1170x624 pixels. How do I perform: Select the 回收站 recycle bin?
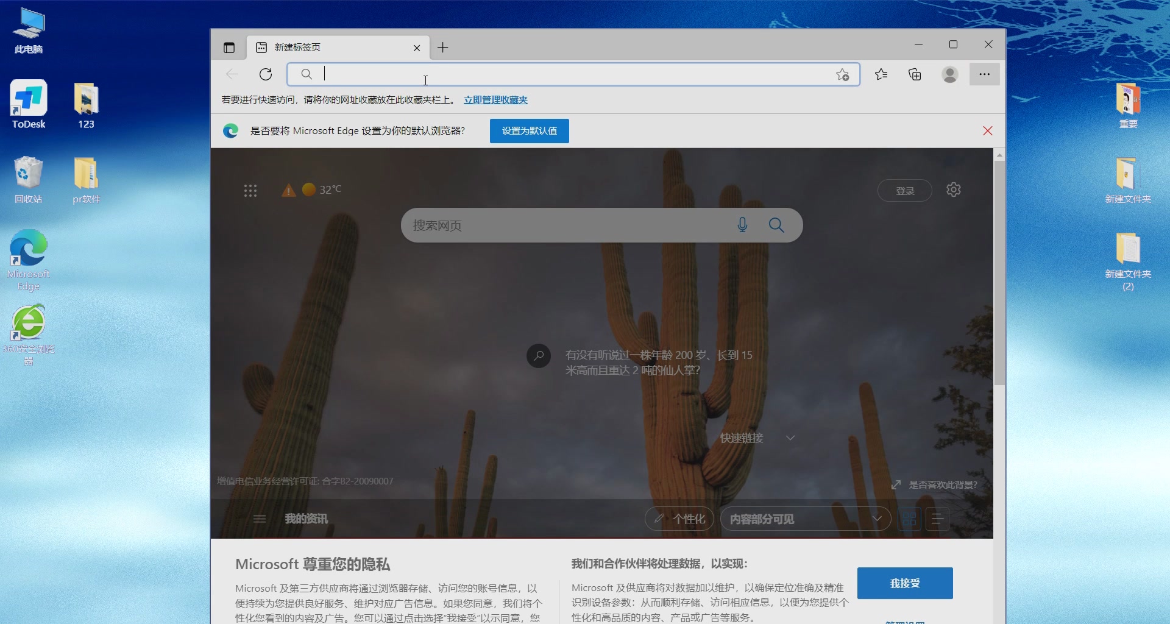click(x=29, y=180)
